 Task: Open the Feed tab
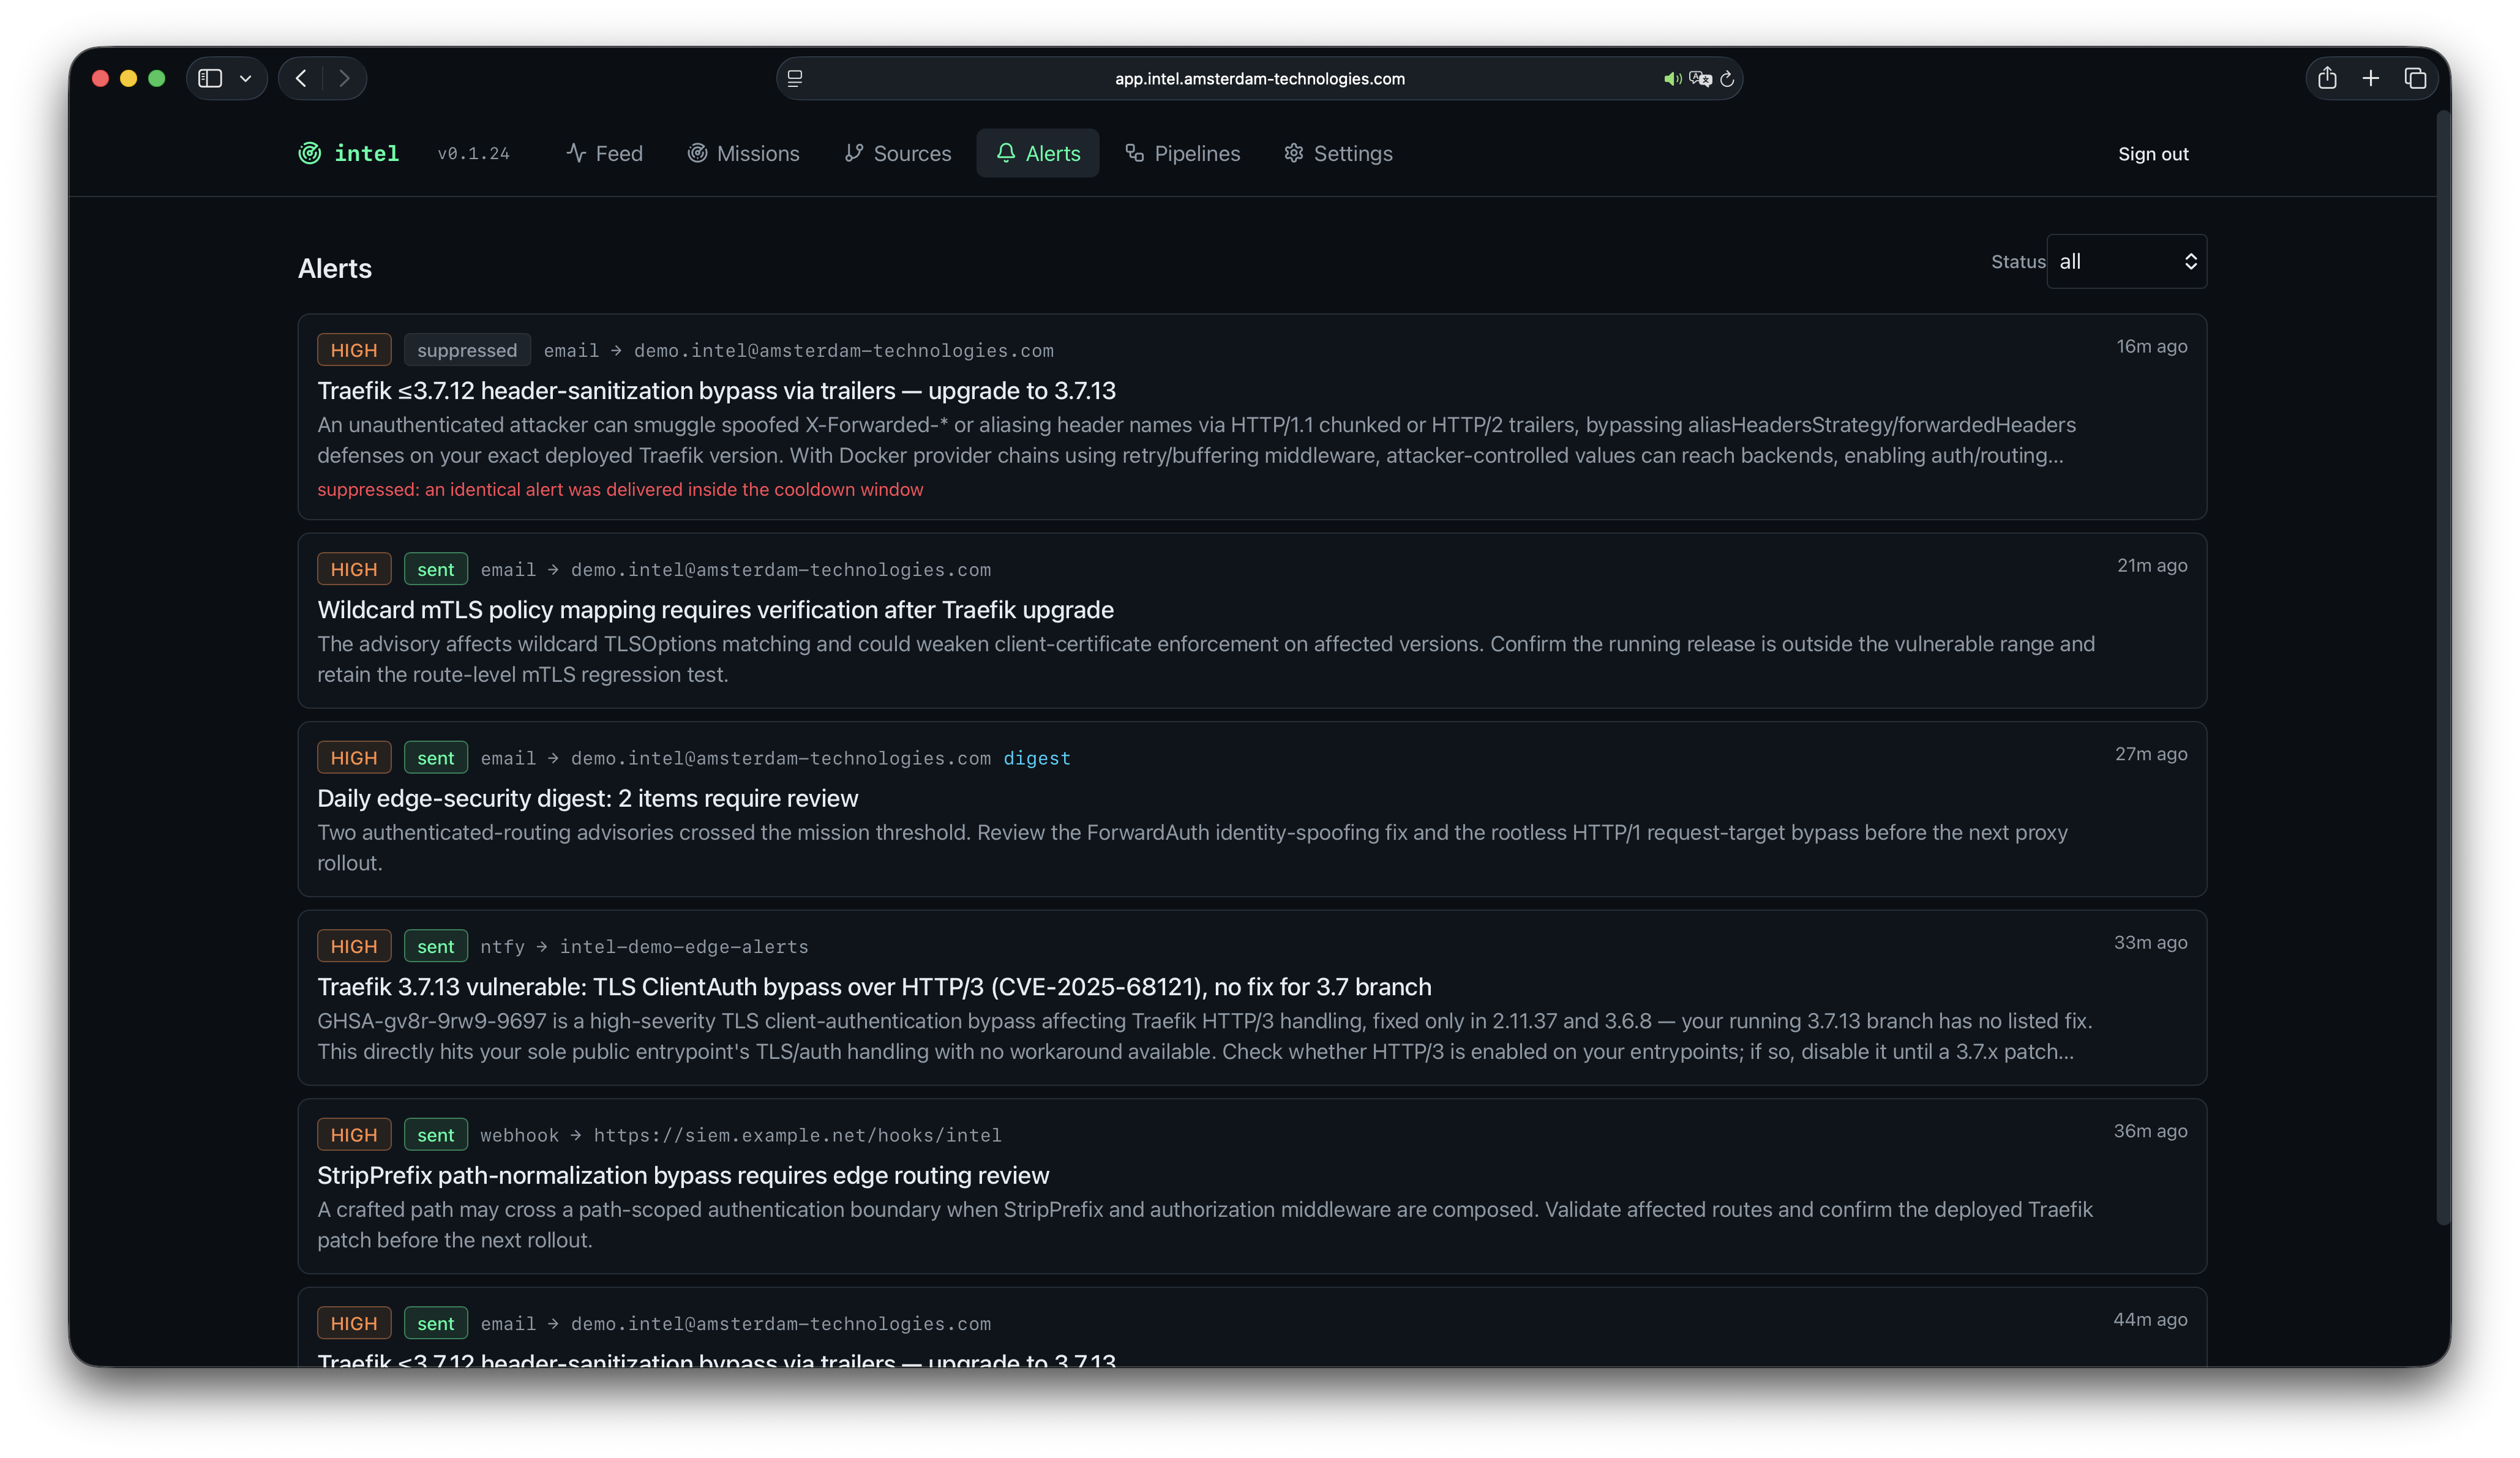pos(604,153)
